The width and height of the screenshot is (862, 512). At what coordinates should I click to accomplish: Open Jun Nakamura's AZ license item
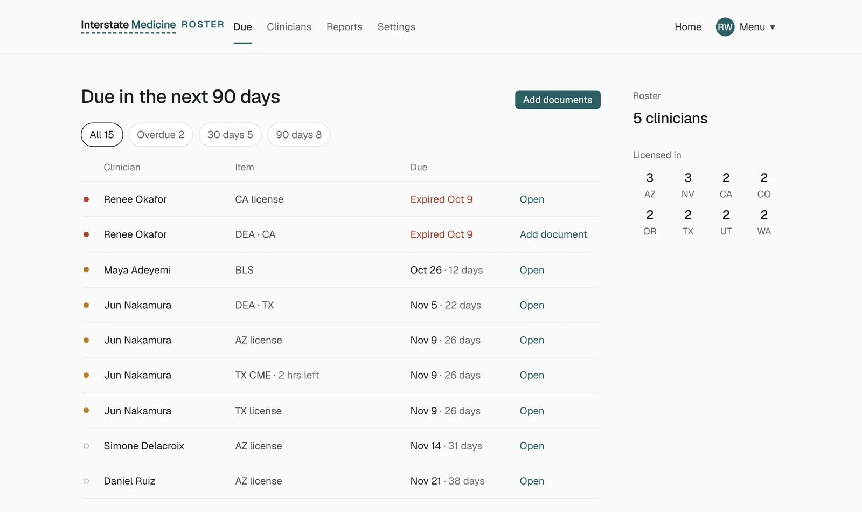pyautogui.click(x=532, y=340)
